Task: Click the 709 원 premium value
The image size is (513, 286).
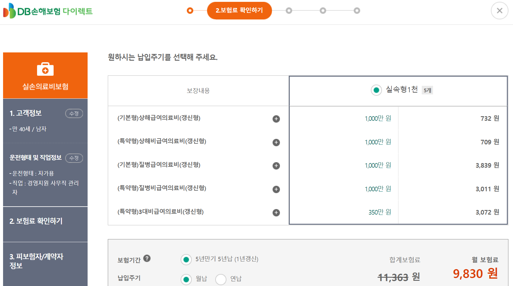Action: click(490, 142)
